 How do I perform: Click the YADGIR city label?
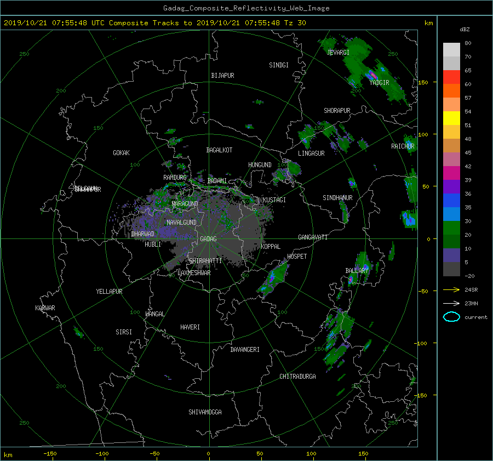(379, 83)
